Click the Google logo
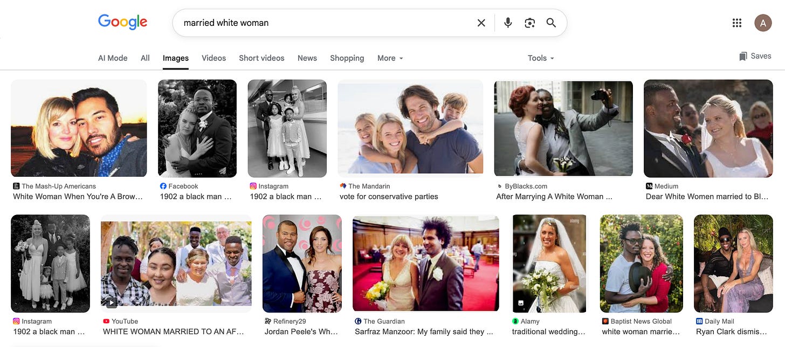This screenshot has height=347, width=785. [x=122, y=22]
